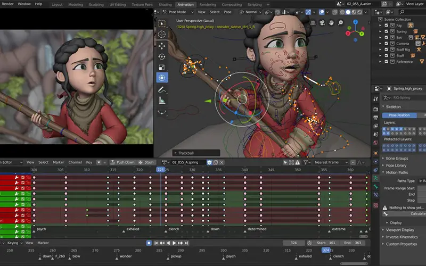The width and height of the screenshot is (426, 266).
Task: Open the Tool properties tab
Action: point(375,98)
